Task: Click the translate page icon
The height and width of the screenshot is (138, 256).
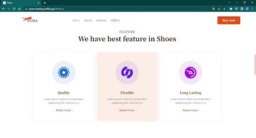Action: (x=213, y=9)
